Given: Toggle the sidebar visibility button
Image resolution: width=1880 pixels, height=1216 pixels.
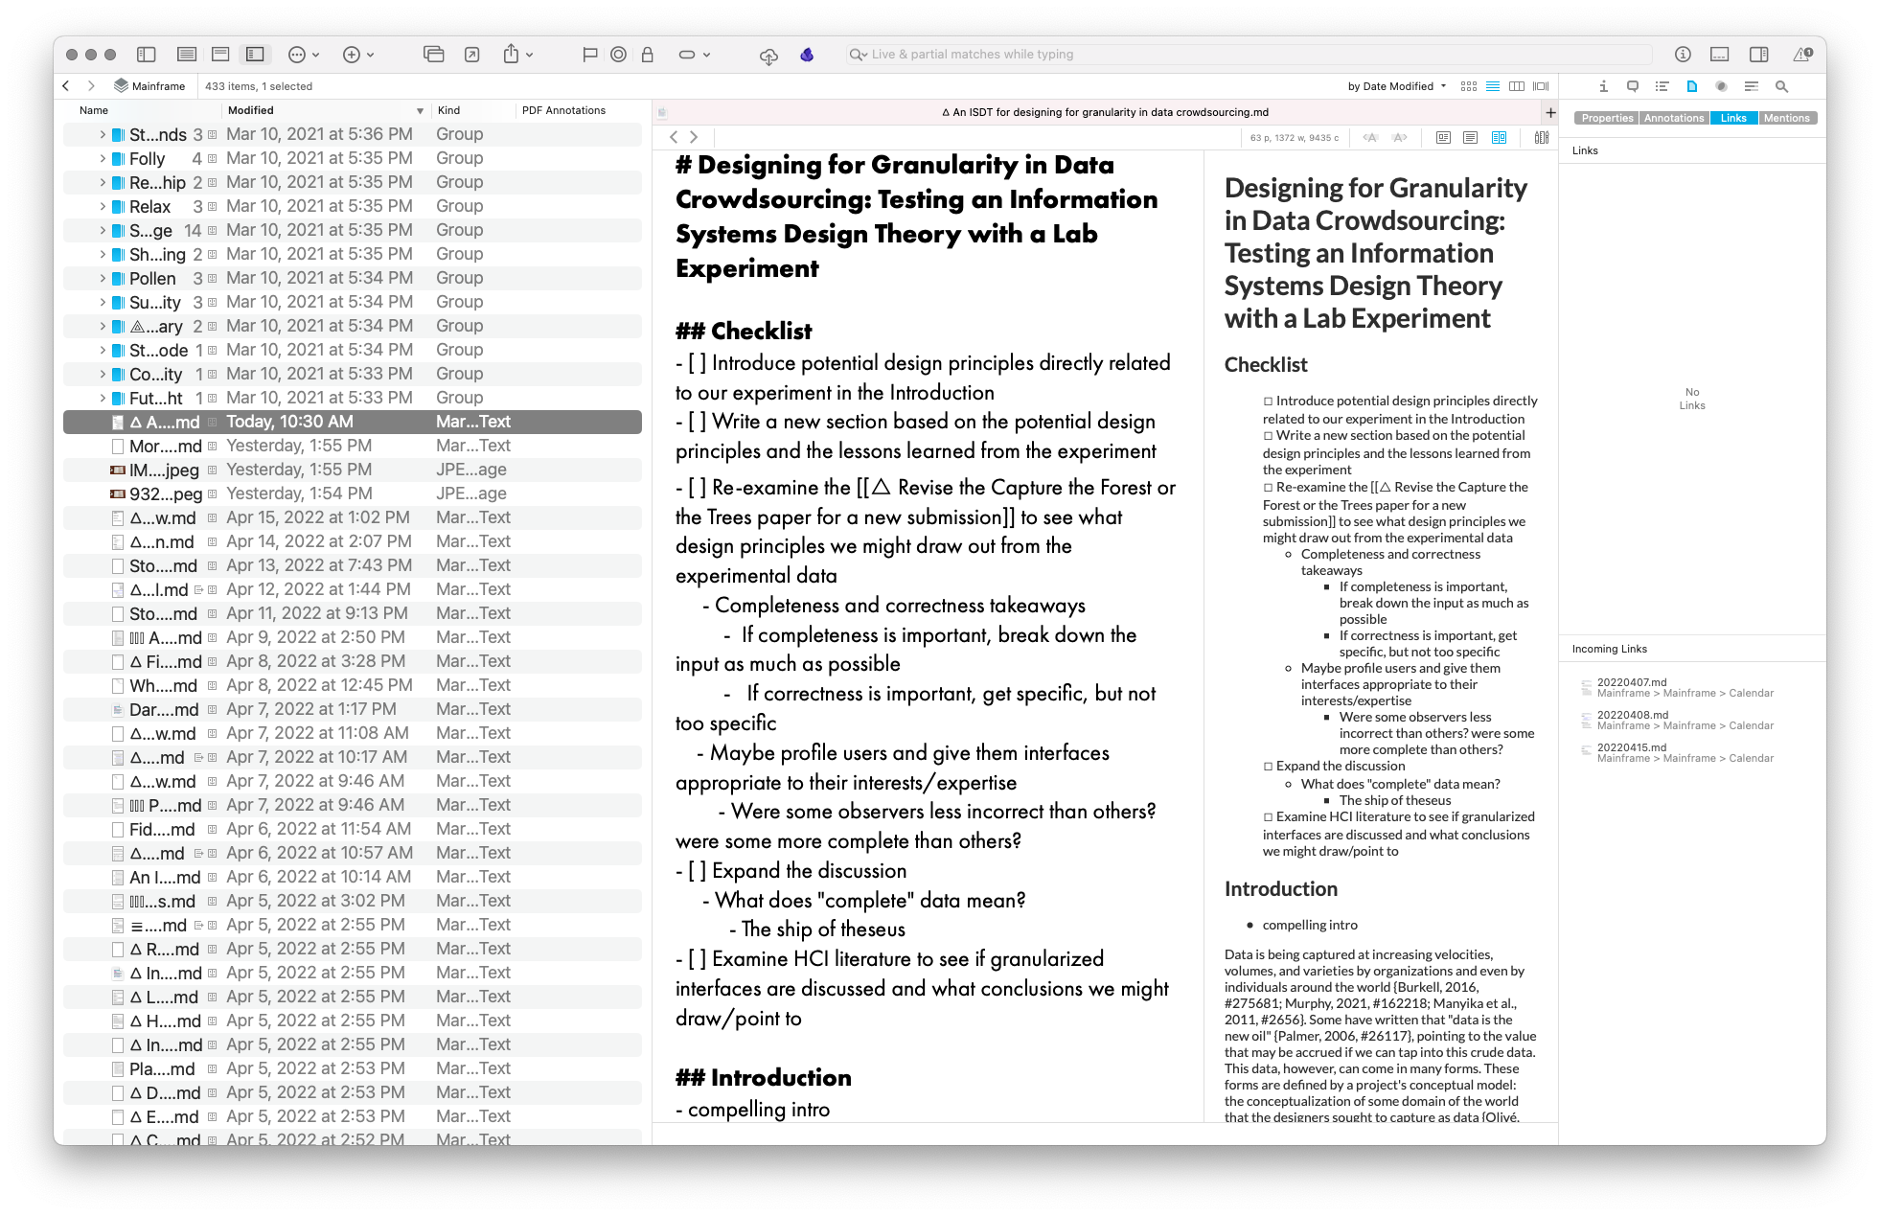Looking at the screenshot, I should pos(147,55).
